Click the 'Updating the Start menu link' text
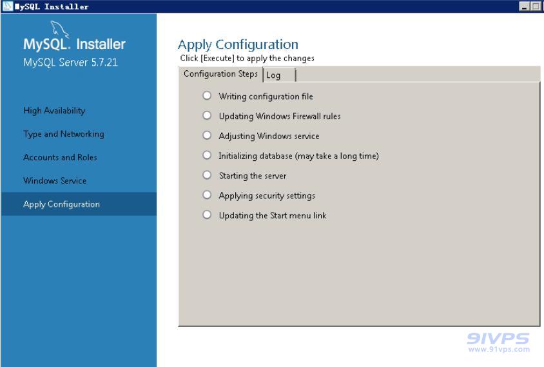 [x=273, y=216]
